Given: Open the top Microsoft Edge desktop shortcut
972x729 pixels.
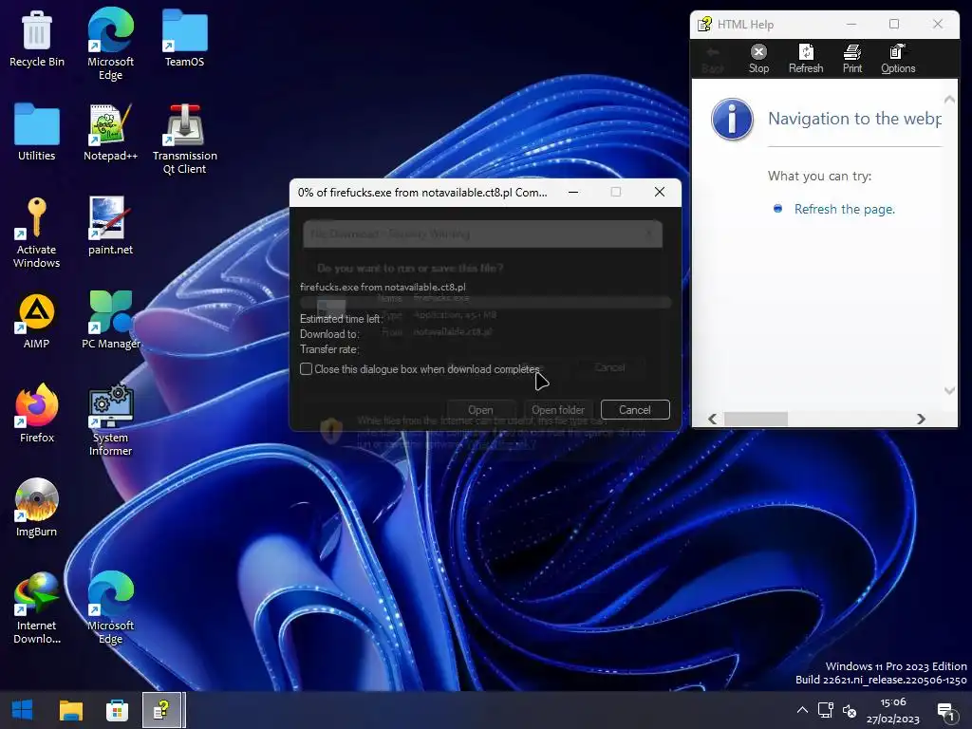Looking at the screenshot, I should coord(110,44).
